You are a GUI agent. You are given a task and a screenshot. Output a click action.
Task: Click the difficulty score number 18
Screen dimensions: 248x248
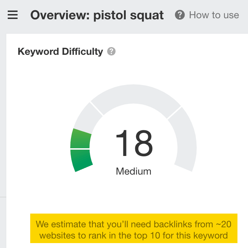tap(134, 143)
